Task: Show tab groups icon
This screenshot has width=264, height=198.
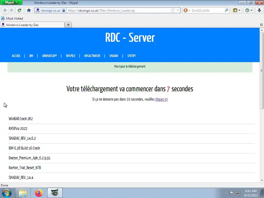Action: [261, 25]
